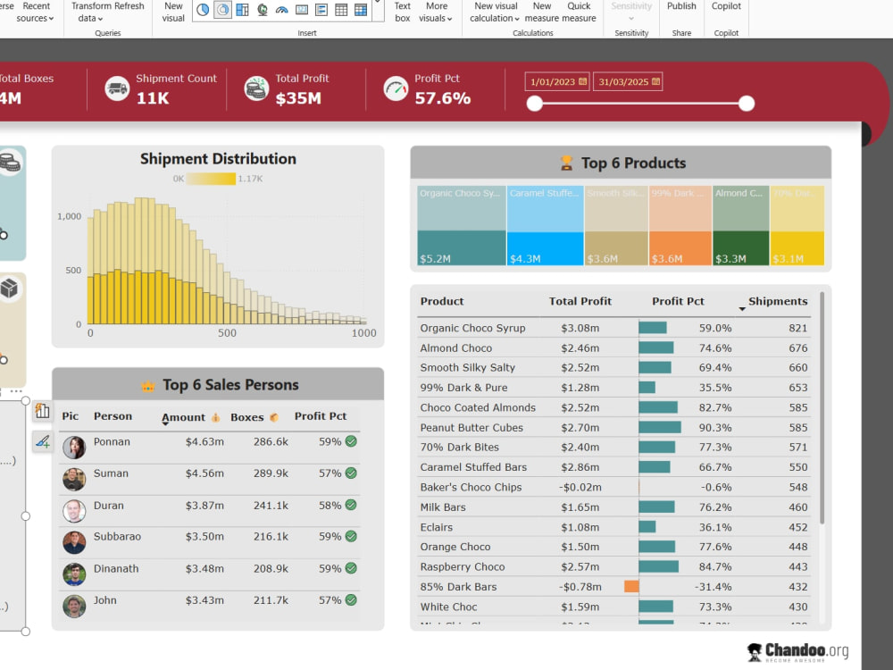Click Ponnan's profile picture
This screenshot has width=893, height=670.
[x=74, y=448]
